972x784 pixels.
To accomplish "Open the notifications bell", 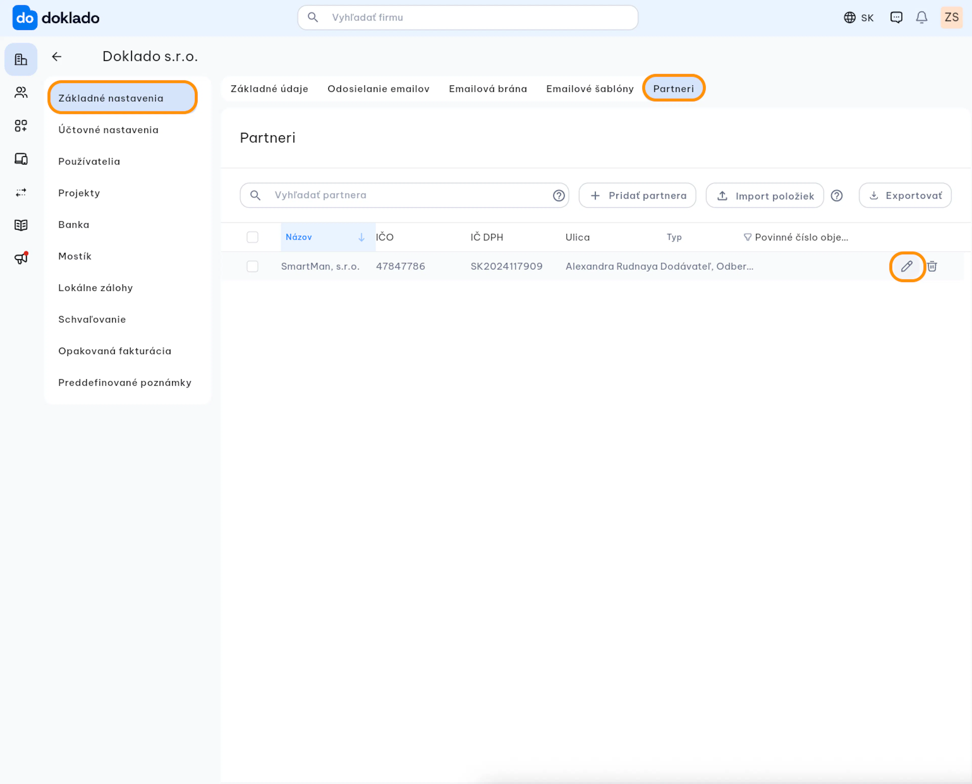I will point(921,18).
